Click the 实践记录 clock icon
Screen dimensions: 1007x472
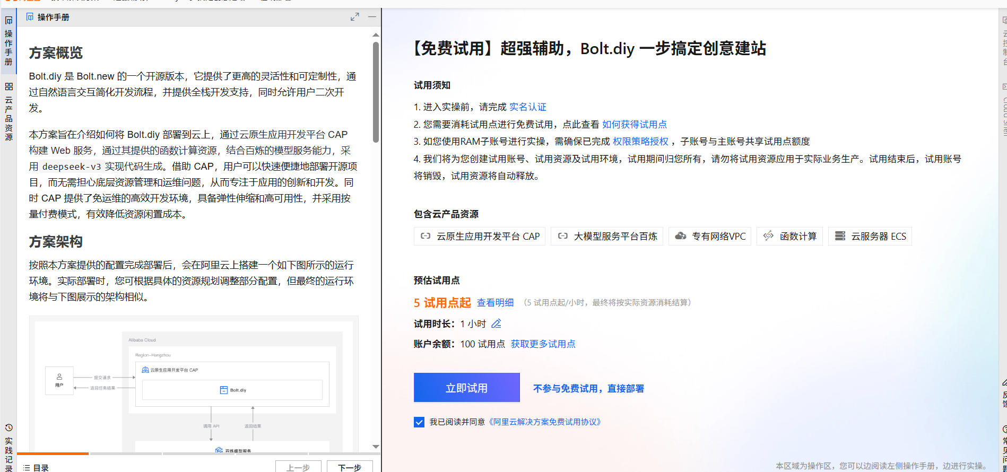(x=8, y=428)
